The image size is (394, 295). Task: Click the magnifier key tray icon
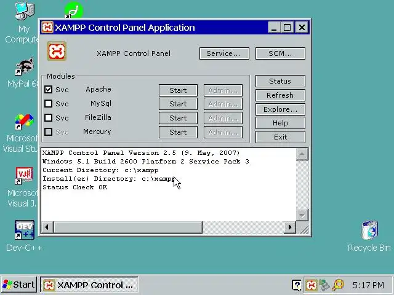tap(338, 285)
